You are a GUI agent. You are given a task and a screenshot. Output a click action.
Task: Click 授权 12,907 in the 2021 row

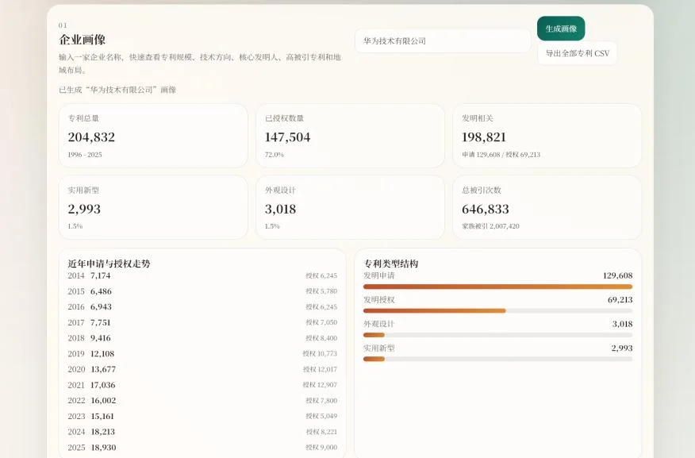(320, 385)
